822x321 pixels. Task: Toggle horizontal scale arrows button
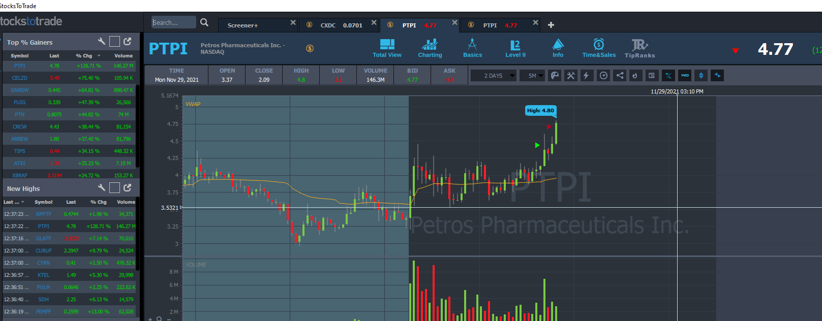(717, 76)
